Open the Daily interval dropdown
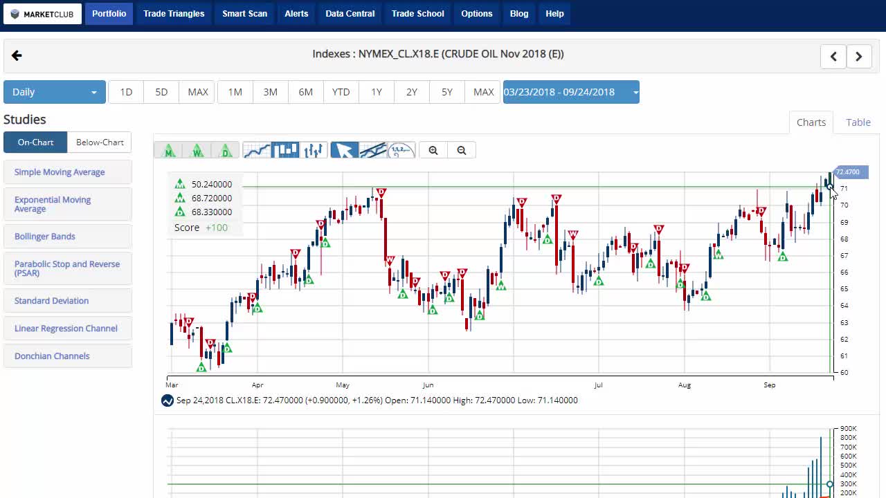Image resolution: width=886 pixels, height=498 pixels. (x=55, y=92)
